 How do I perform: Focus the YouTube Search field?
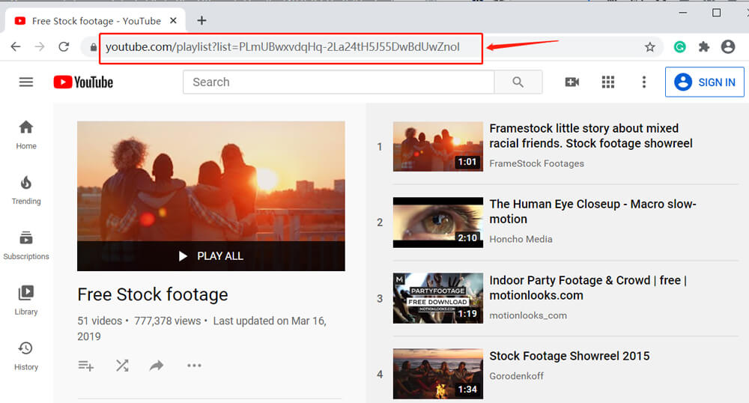[339, 82]
